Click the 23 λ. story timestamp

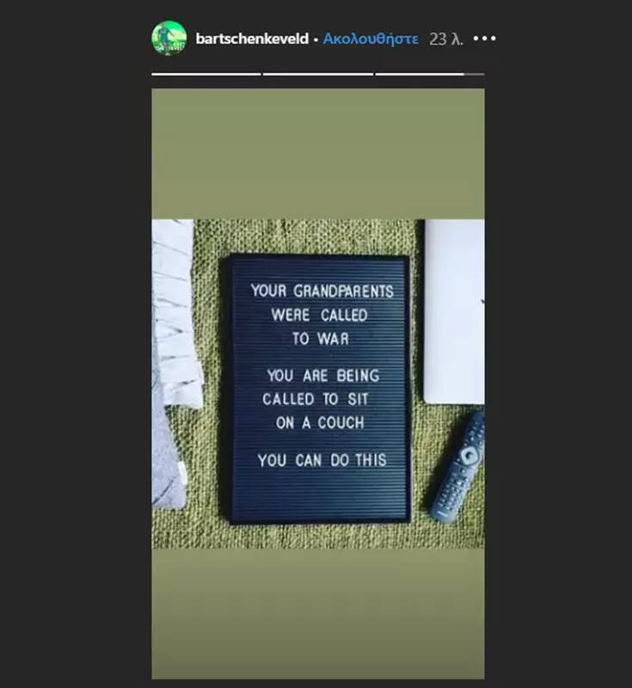[x=446, y=39]
